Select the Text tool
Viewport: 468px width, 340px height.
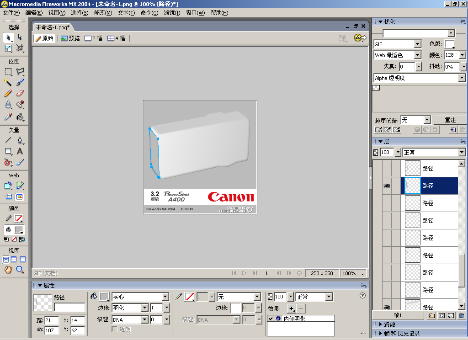pyautogui.click(x=20, y=151)
